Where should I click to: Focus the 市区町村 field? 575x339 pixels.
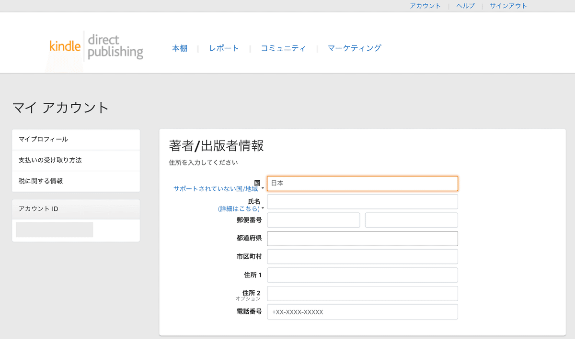pyautogui.click(x=362, y=257)
